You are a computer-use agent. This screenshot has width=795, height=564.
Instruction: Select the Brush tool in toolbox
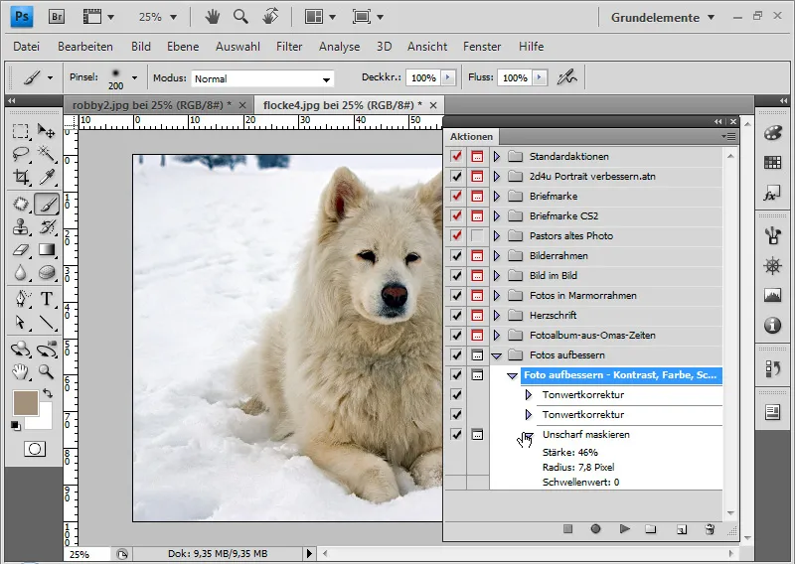tap(47, 205)
